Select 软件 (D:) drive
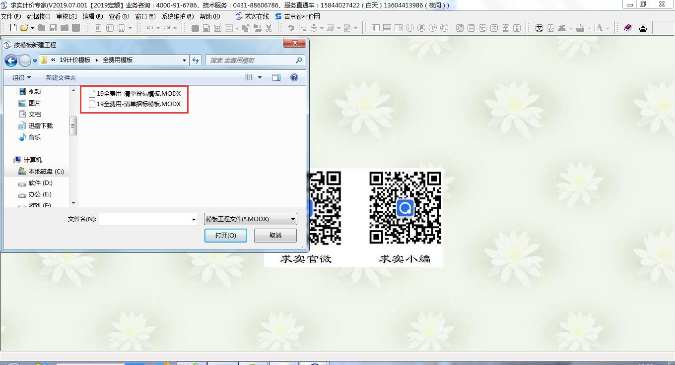This screenshot has height=365, width=675. click(x=35, y=183)
